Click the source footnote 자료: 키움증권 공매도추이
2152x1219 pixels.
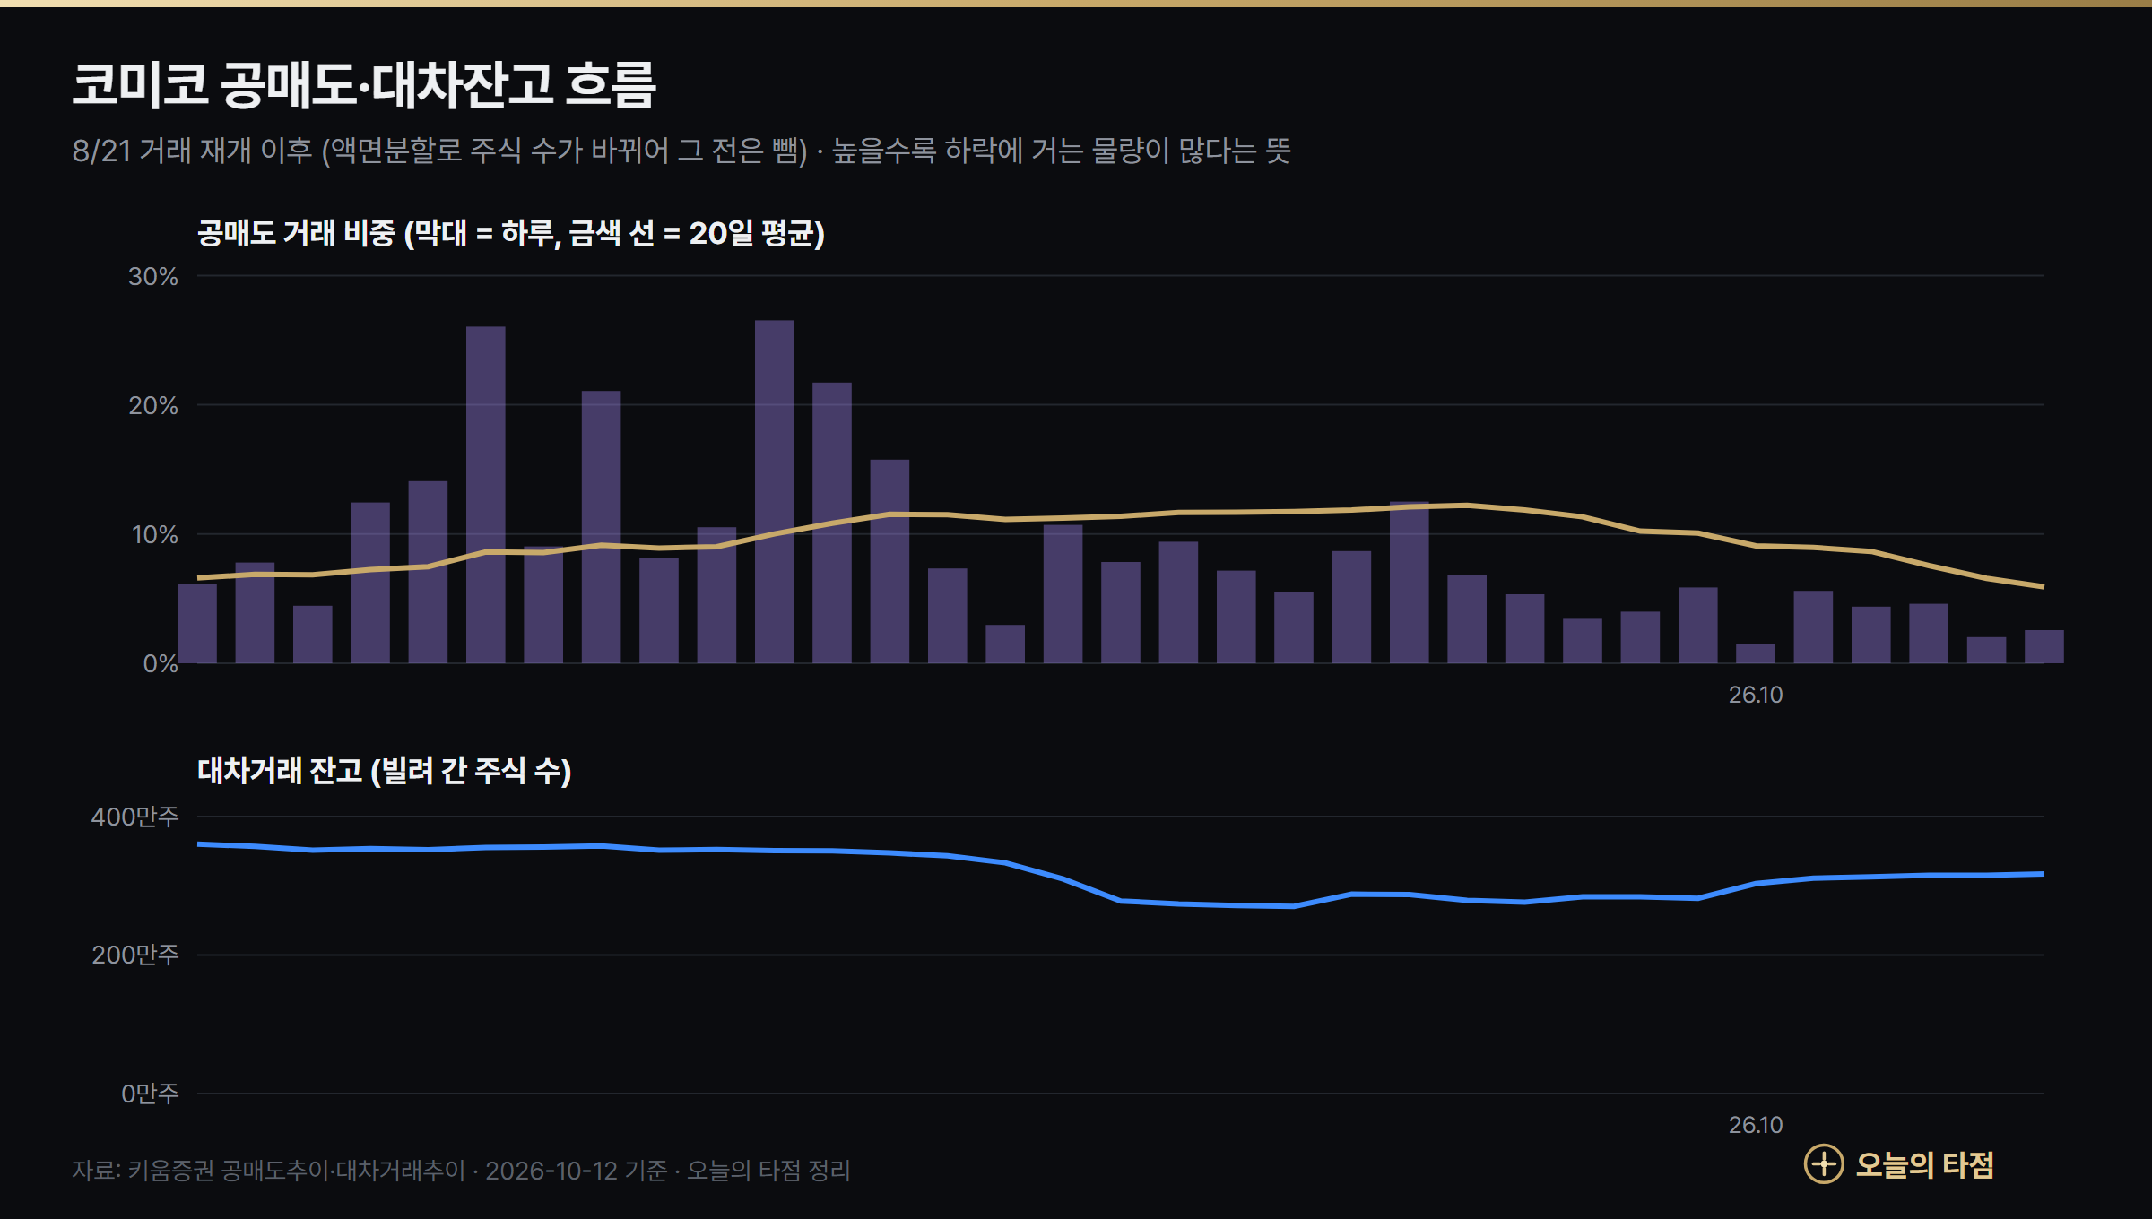[461, 1171]
